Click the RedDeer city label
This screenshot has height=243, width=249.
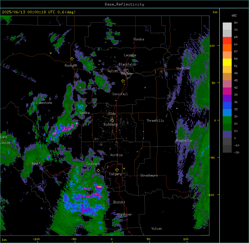coord(127,74)
